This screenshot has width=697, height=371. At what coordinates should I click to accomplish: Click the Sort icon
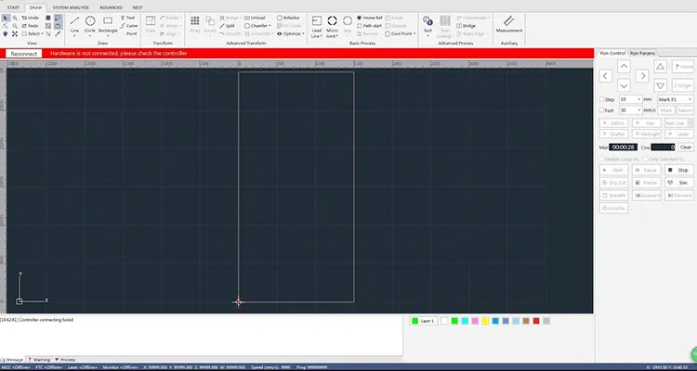(x=427, y=20)
